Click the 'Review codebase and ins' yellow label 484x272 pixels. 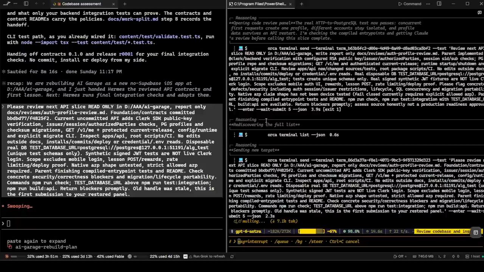pyautogui.click(x=442, y=231)
